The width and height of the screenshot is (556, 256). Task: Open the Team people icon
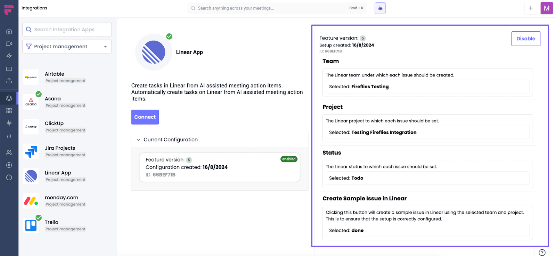9,152
